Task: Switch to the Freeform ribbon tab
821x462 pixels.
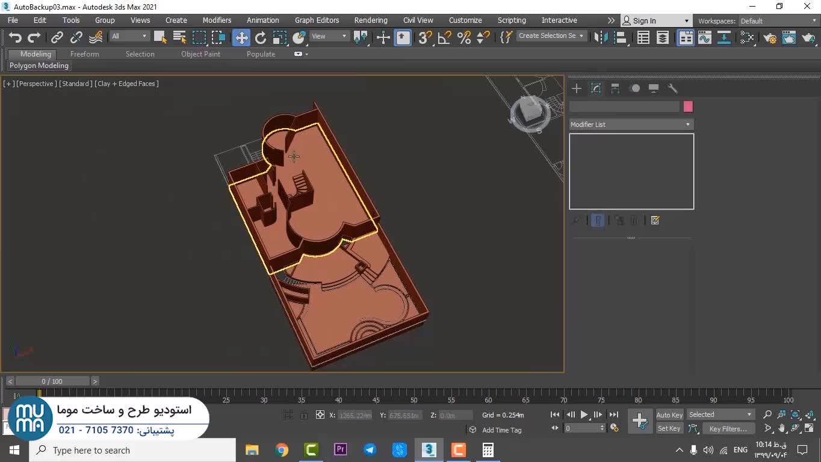Action: click(x=84, y=54)
